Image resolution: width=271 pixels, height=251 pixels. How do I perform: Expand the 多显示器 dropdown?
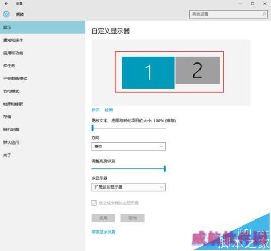[x=128, y=187]
